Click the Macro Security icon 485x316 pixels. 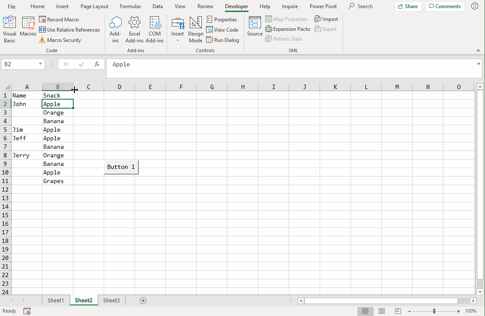42,40
